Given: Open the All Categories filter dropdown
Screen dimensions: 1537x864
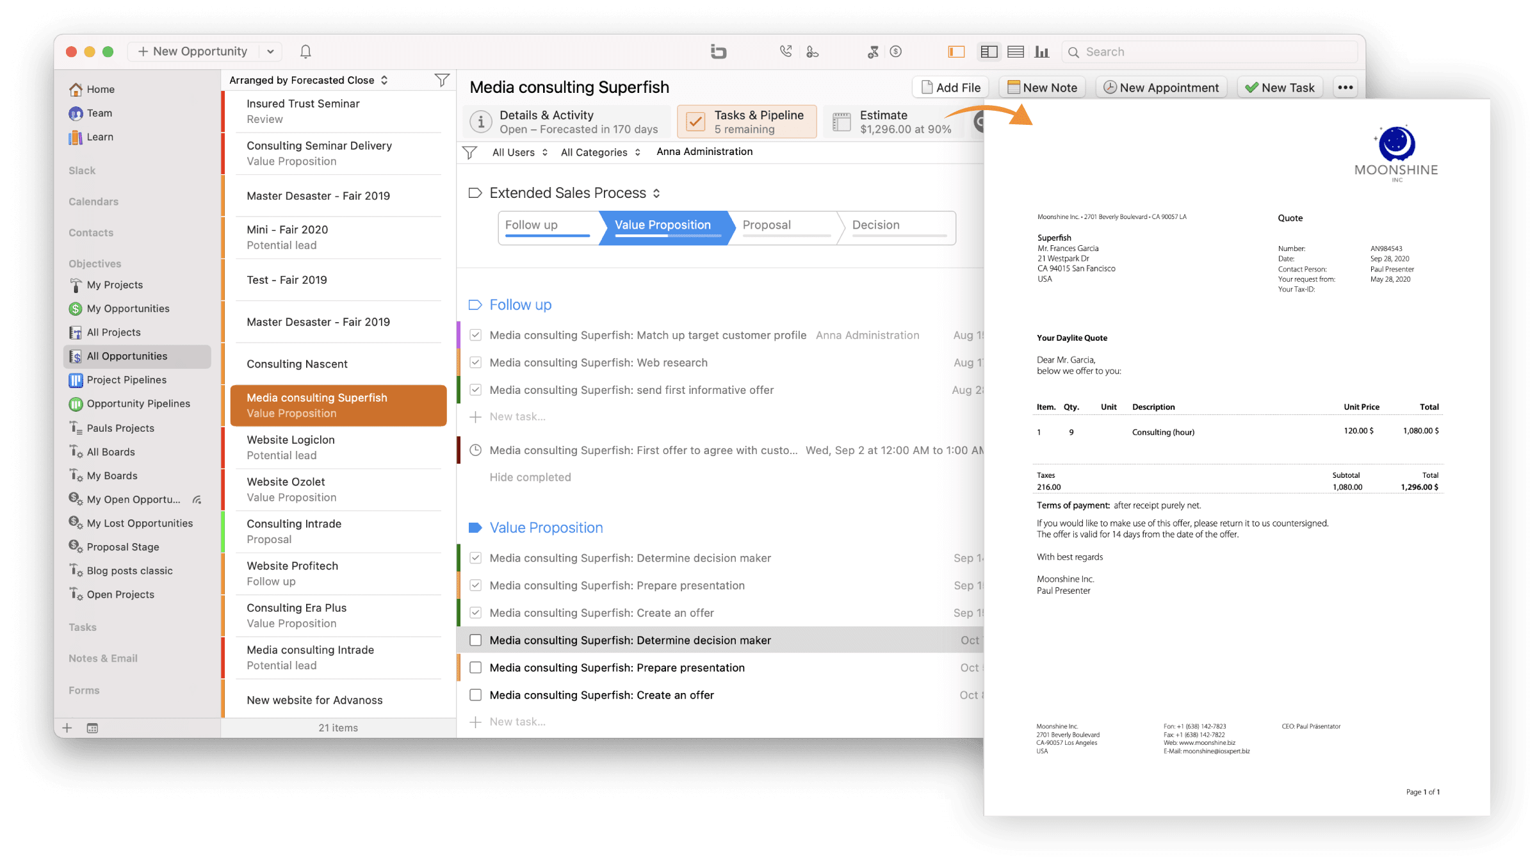Looking at the screenshot, I should pyautogui.click(x=601, y=152).
